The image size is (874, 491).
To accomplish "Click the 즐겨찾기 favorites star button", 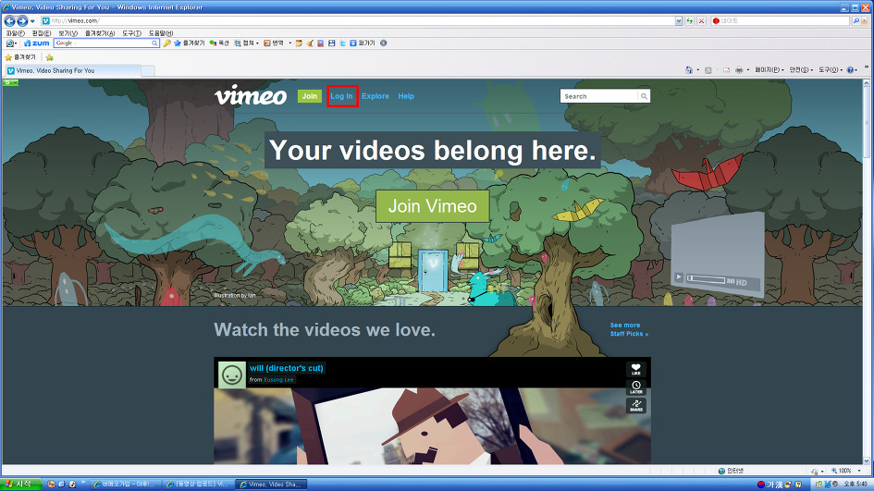I will [20, 57].
